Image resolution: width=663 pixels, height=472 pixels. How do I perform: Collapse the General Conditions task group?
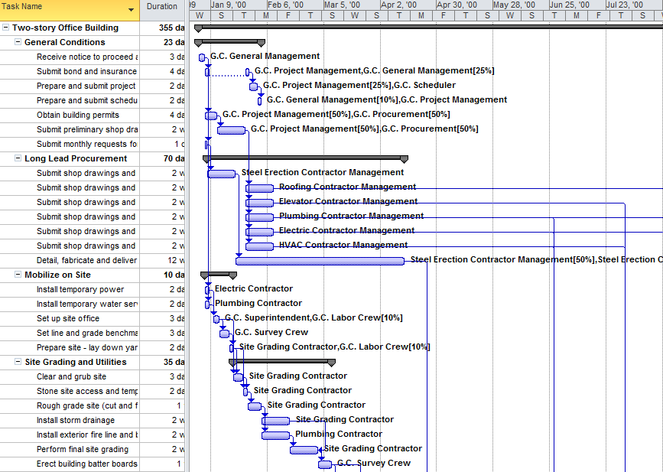(18, 42)
